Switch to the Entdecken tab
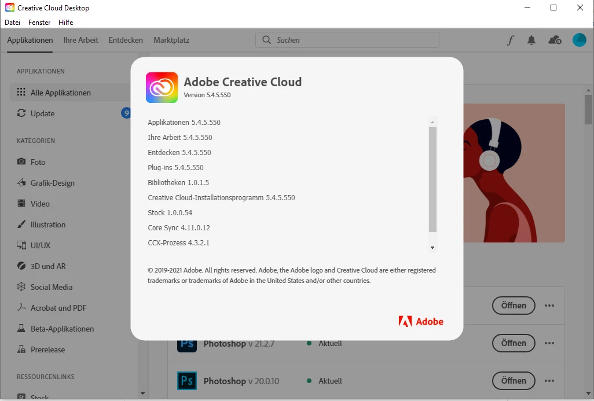 pos(126,40)
